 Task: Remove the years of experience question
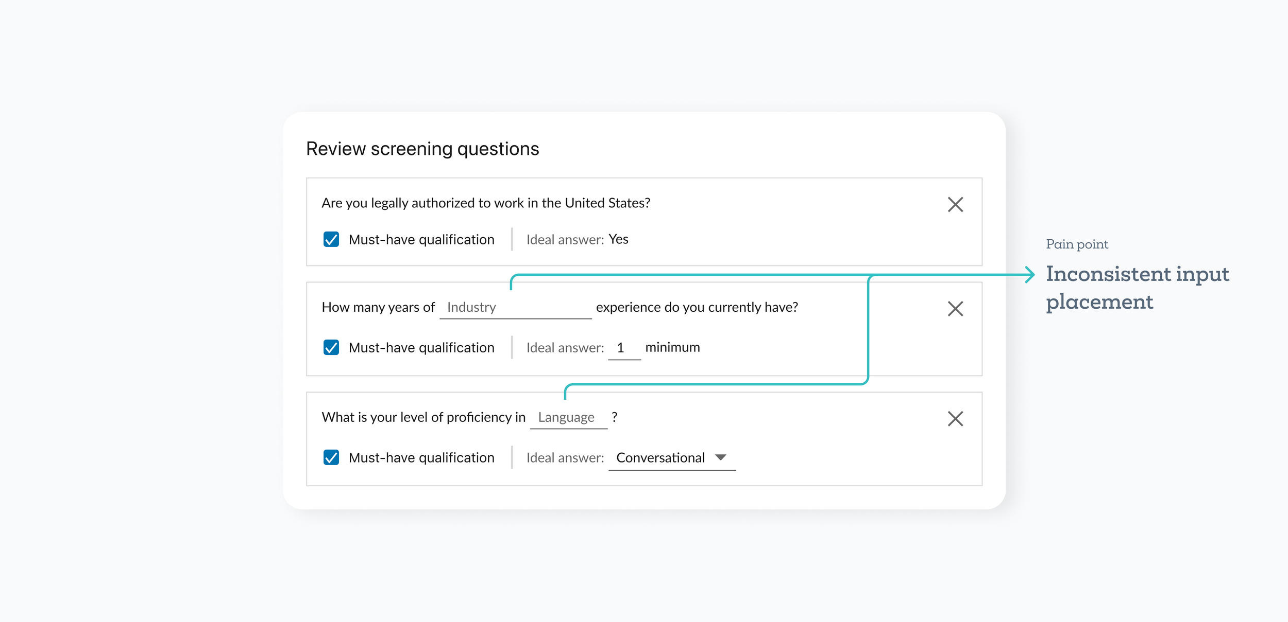pyautogui.click(x=955, y=309)
